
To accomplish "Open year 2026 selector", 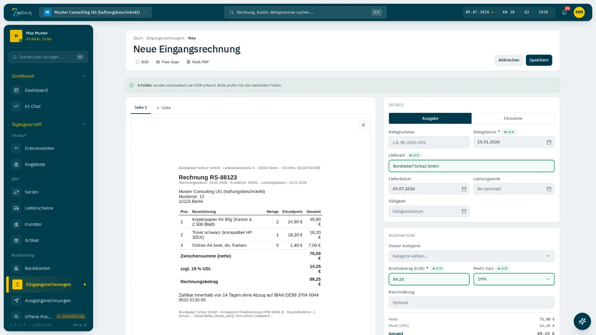I will coord(545,12).
